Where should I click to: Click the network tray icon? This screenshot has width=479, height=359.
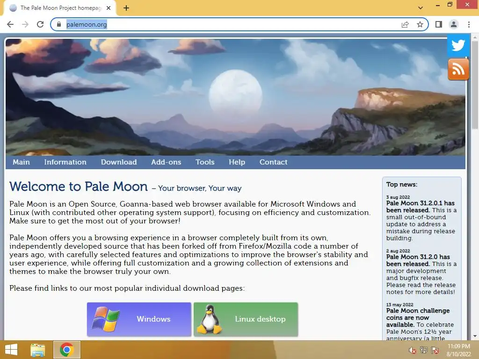click(x=424, y=350)
